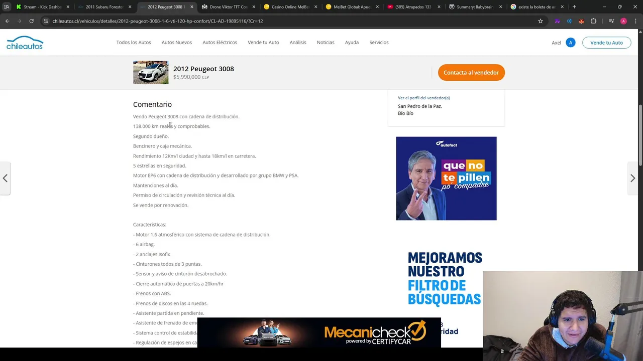Click the outlined 'Vende tu Auto' button
This screenshot has width=643, height=361.
point(606,43)
